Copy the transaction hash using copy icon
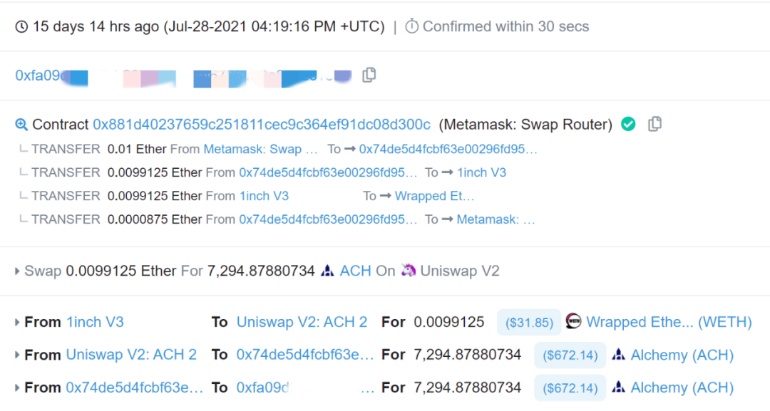Image resolution: width=770 pixels, height=411 pixels. (x=369, y=74)
